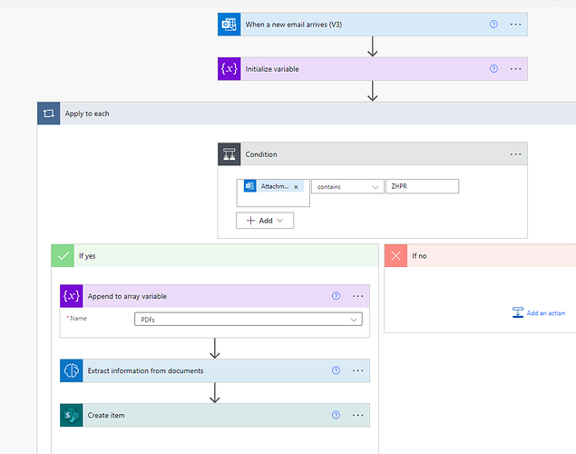576x454 pixels.
Task: Collapse Append to array variable header
Action: point(215,296)
